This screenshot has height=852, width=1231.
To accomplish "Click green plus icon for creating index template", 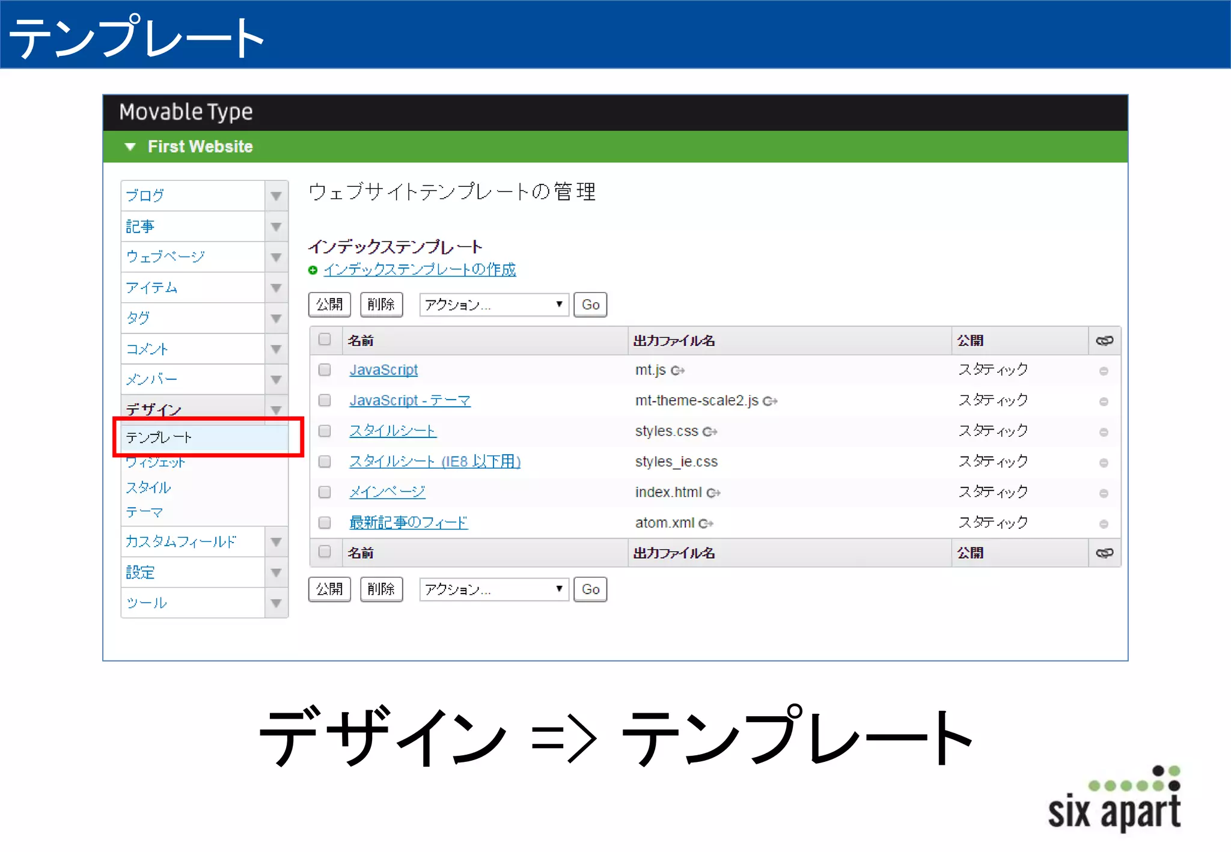I will 313,270.
